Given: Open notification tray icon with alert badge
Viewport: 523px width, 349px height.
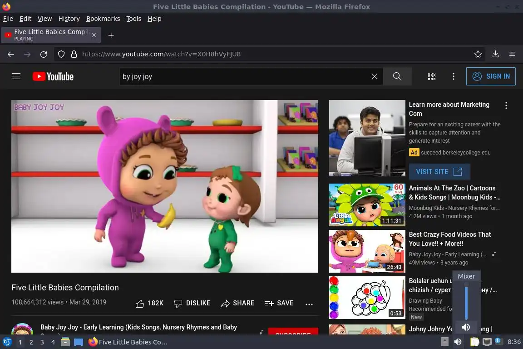Looking at the screenshot, I should (498, 341).
